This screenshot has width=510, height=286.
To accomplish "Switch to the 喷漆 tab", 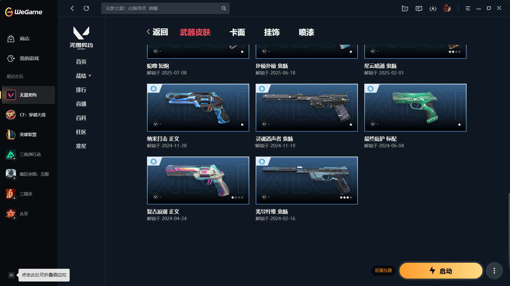I will click(x=306, y=32).
